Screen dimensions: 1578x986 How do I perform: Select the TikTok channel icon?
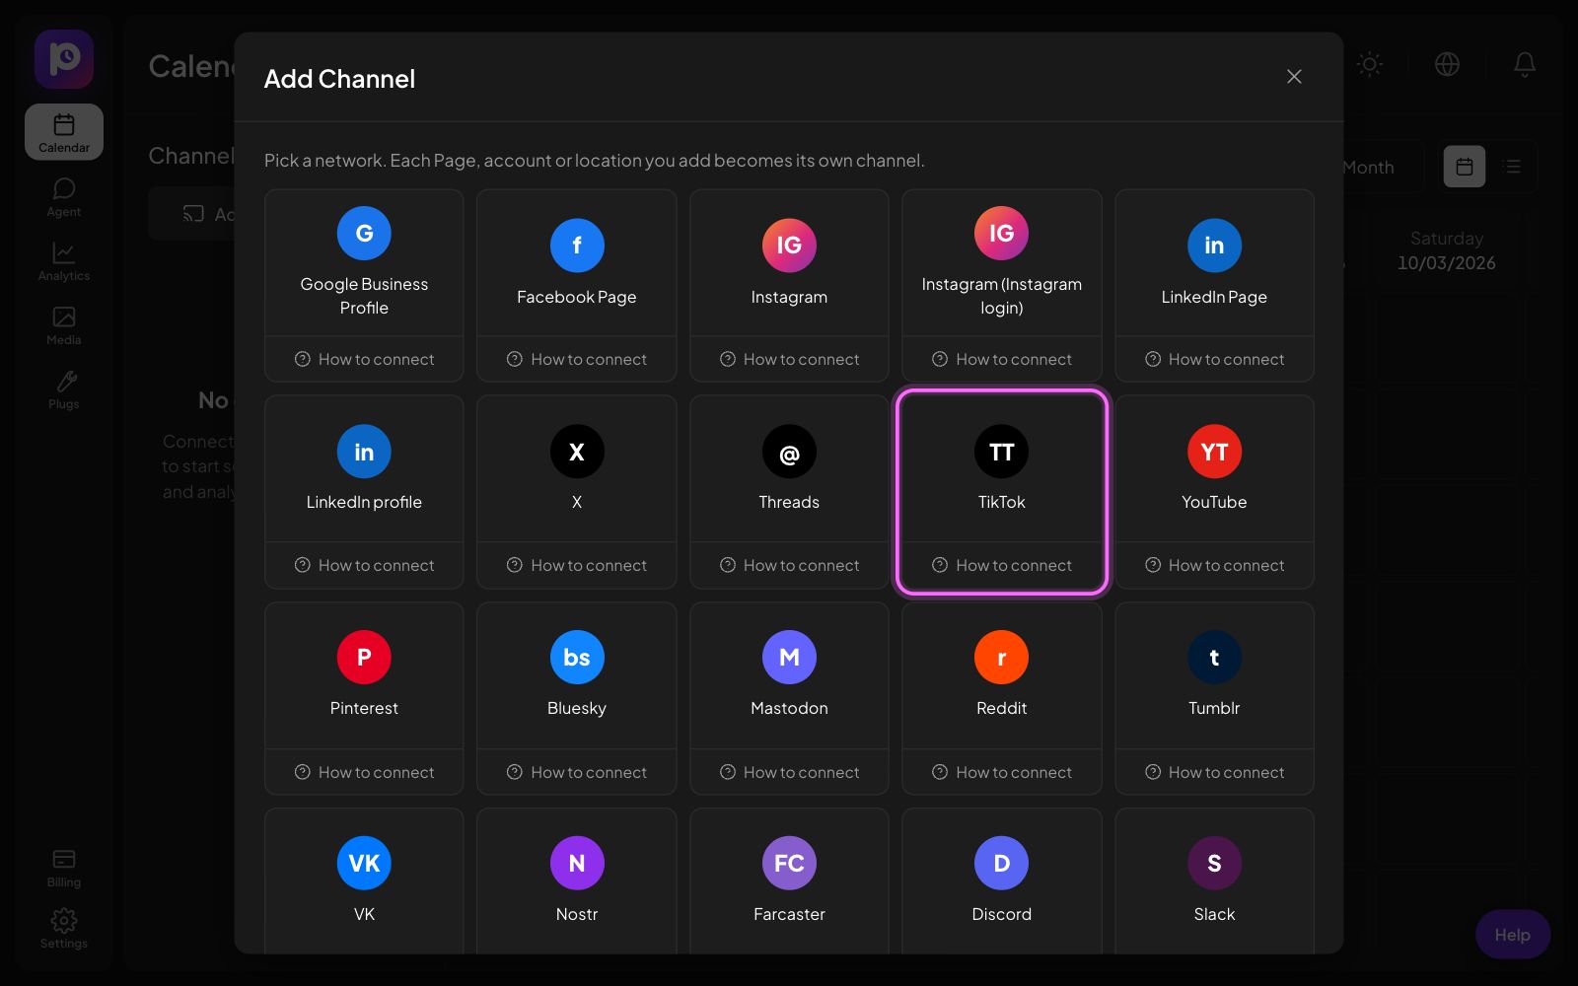[1001, 452]
